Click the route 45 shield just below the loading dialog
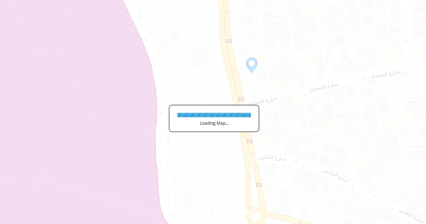This screenshot has width=426, height=224. [250, 141]
